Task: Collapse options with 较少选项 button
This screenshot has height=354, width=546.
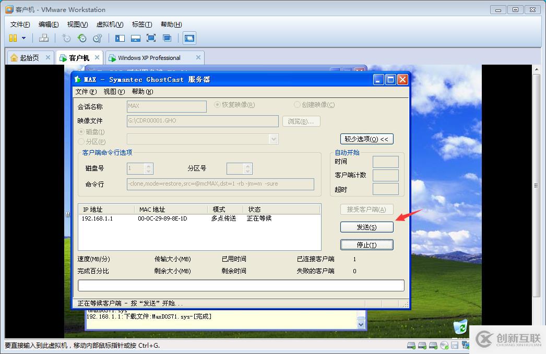Action: coord(367,139)
